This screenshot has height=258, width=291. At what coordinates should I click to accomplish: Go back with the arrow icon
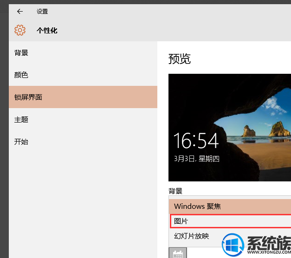pyautogui.click(x=20, y=12)
